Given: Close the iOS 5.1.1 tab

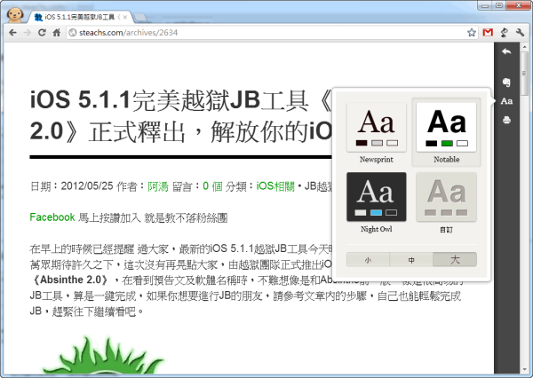Looking at the screenshot, I should tap(125, 17).
